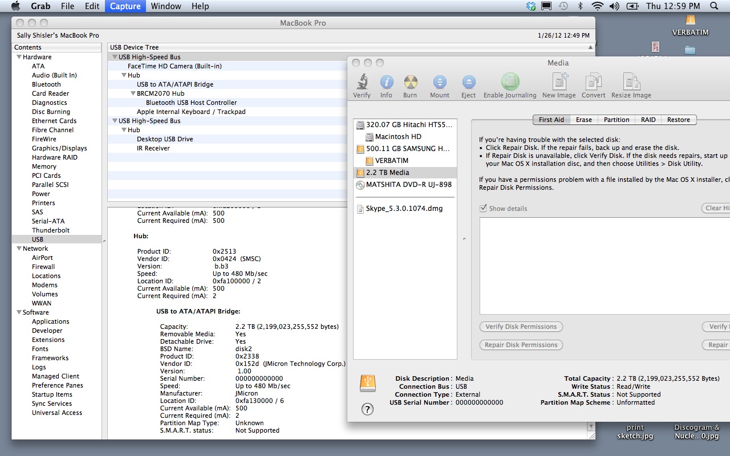Collapse the Software section in Contents
This screenshot has width=730, height=456.
(19, 312)
